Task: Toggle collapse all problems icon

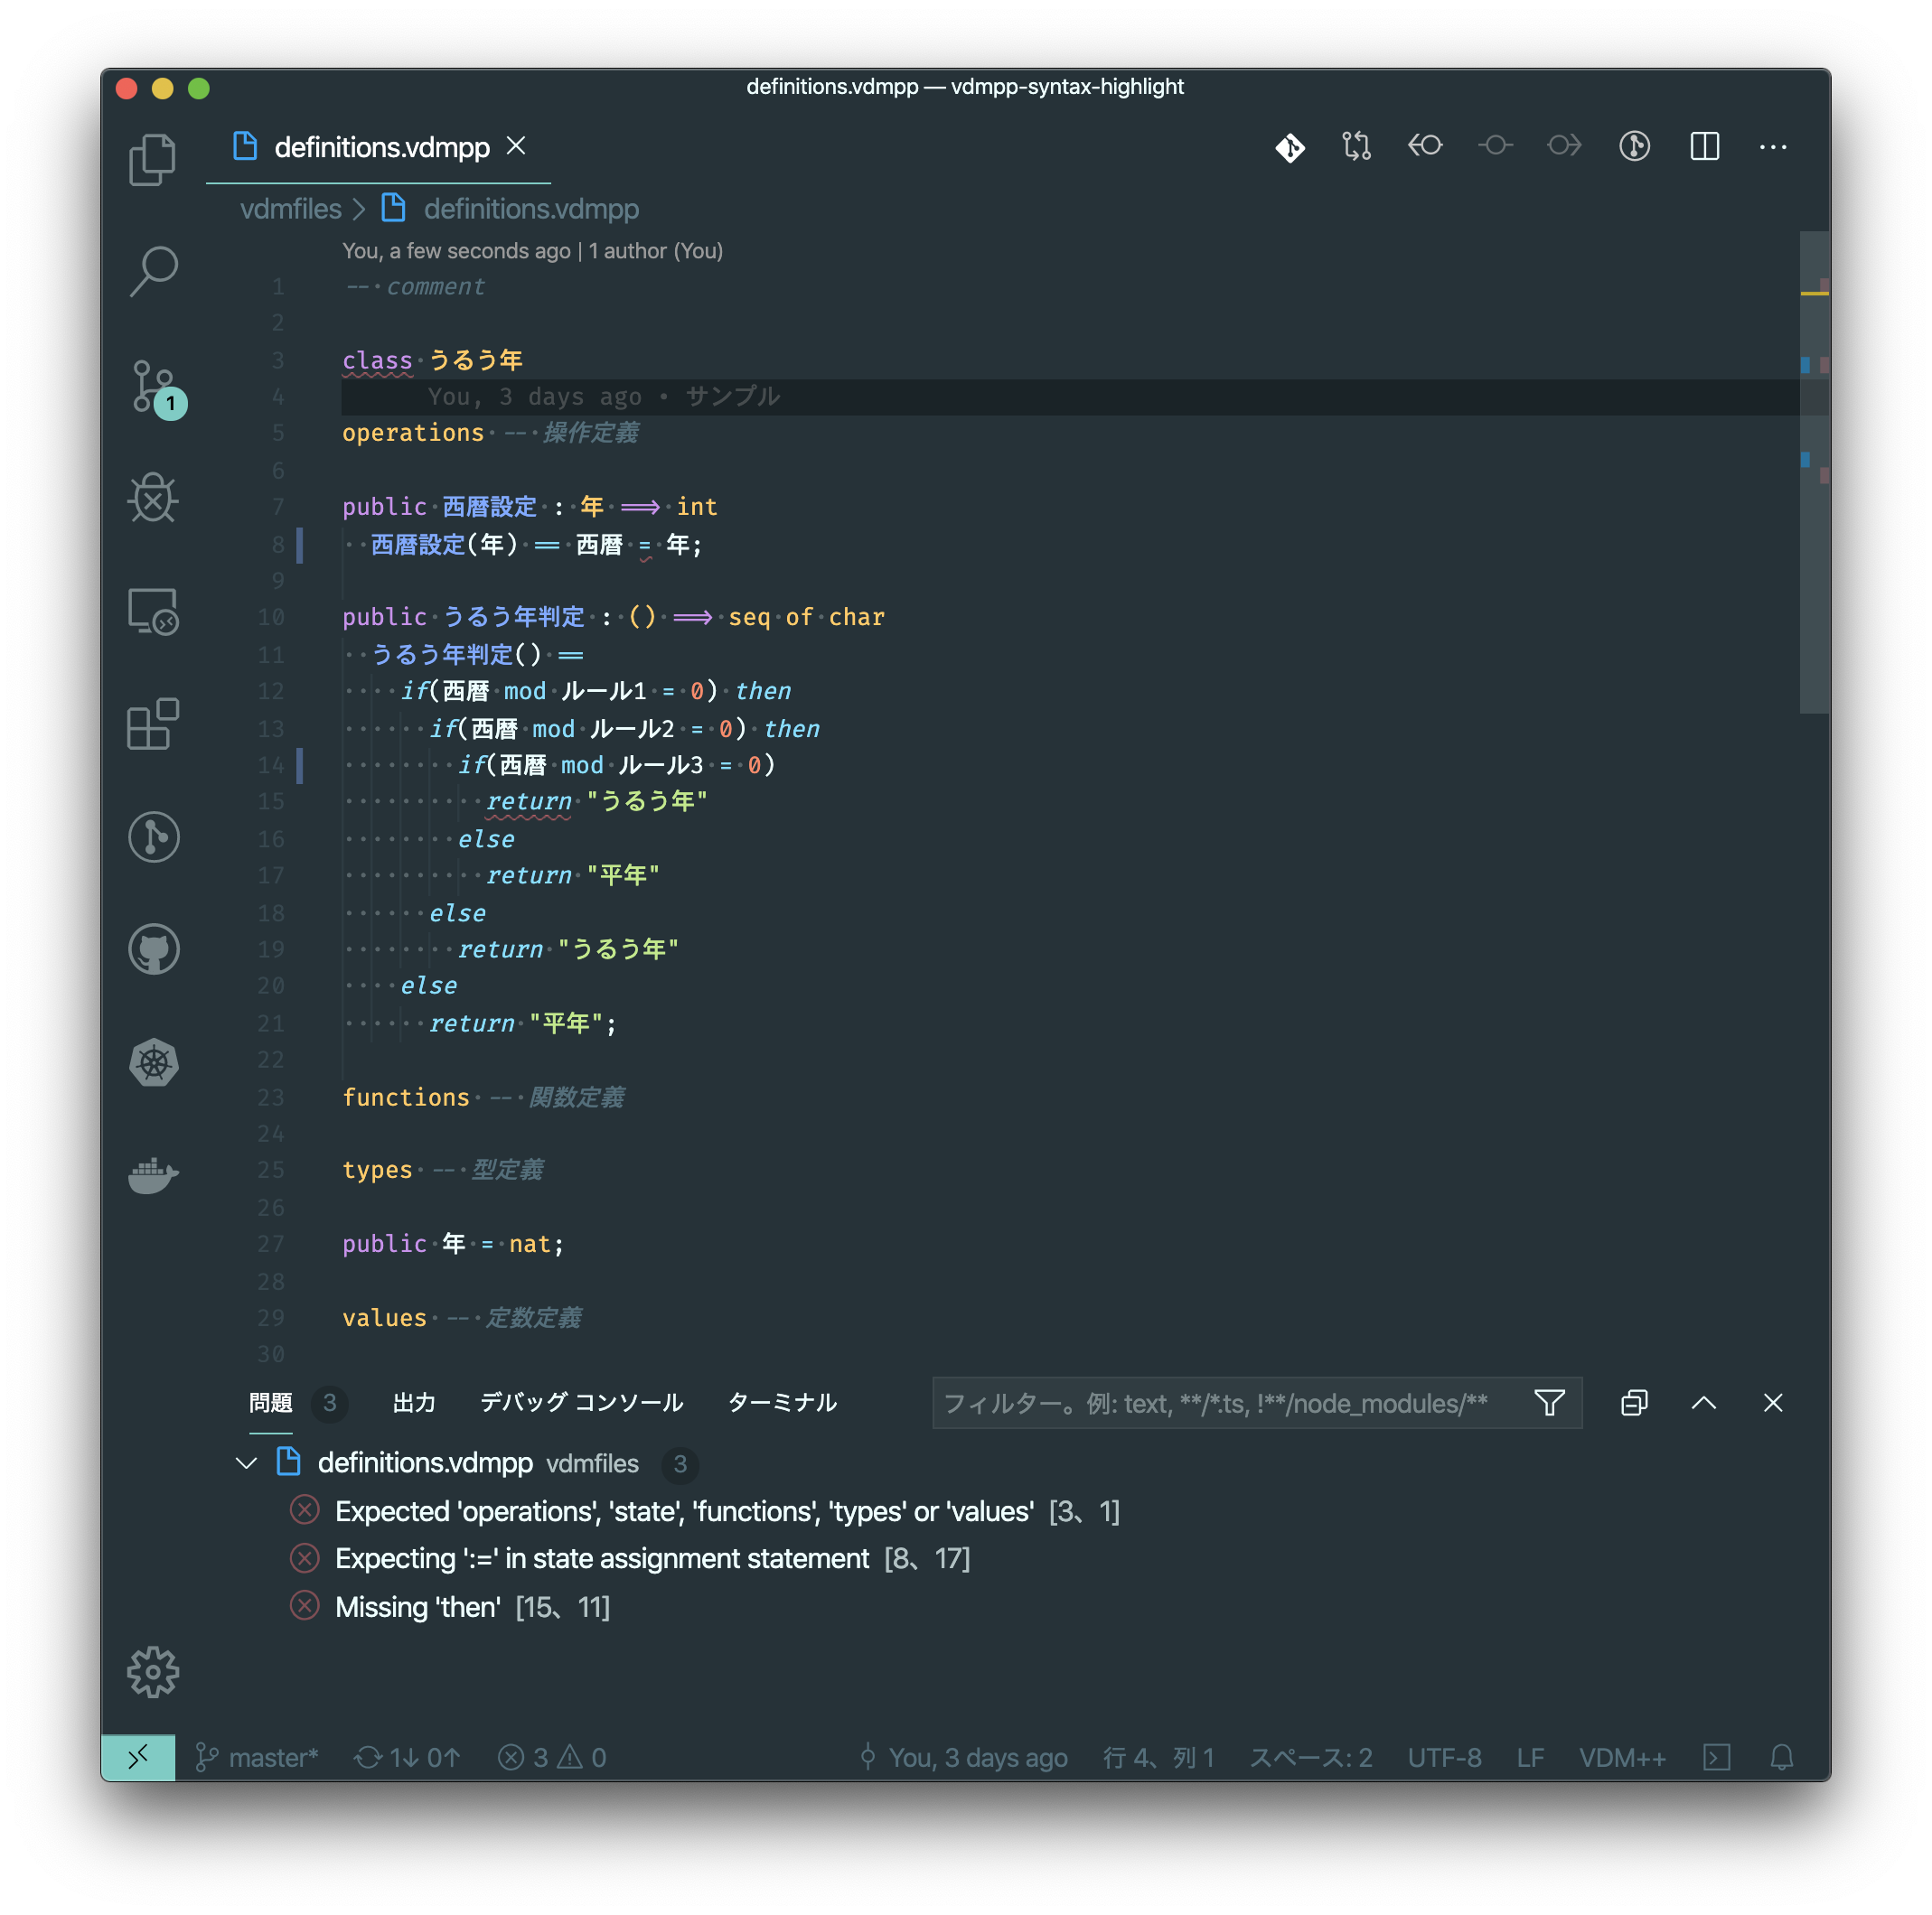Action: [x=1633, y=1402]
